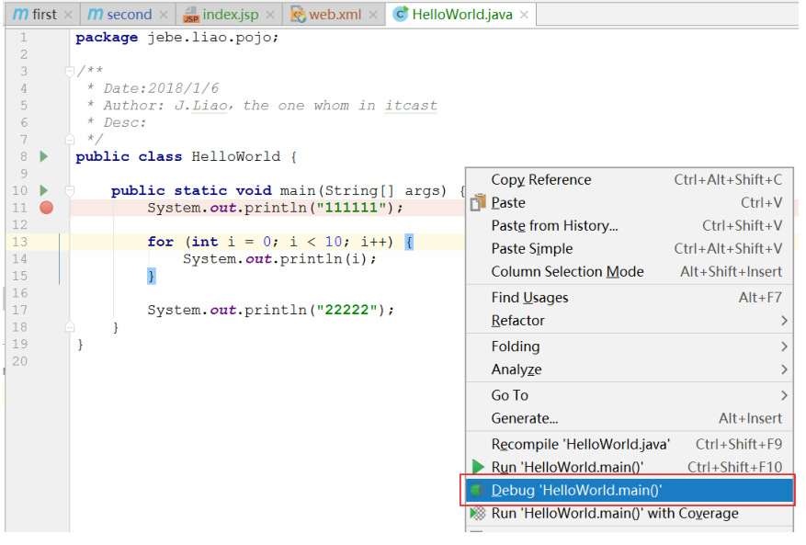The image size is (806, 545).
Task: Open the Folding submenu
Action: [630, 346]
